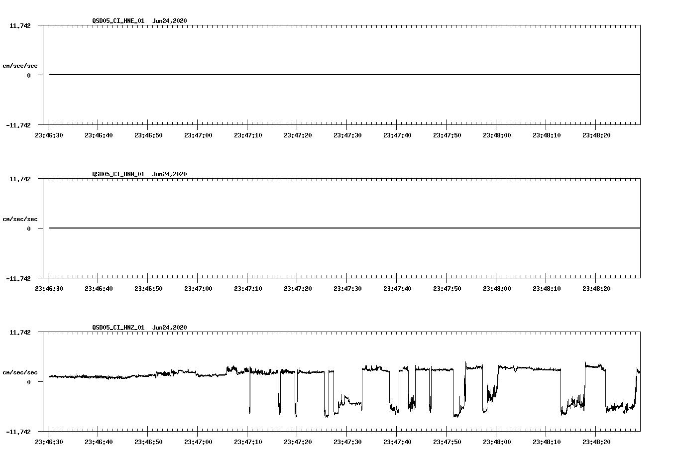Click the -11.742 lower limit on HNE plot
The width and height of the screenshot is (676, 460).
18,125
